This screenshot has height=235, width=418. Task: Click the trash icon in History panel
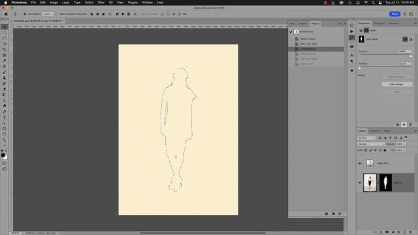coord(340,213)
